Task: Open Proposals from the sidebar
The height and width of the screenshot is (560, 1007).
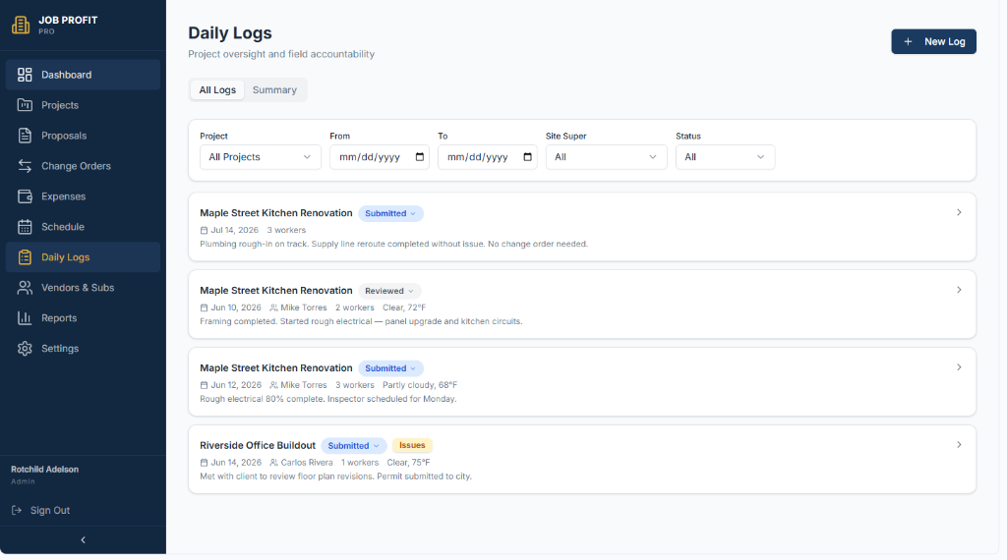Action: (83, 136)
